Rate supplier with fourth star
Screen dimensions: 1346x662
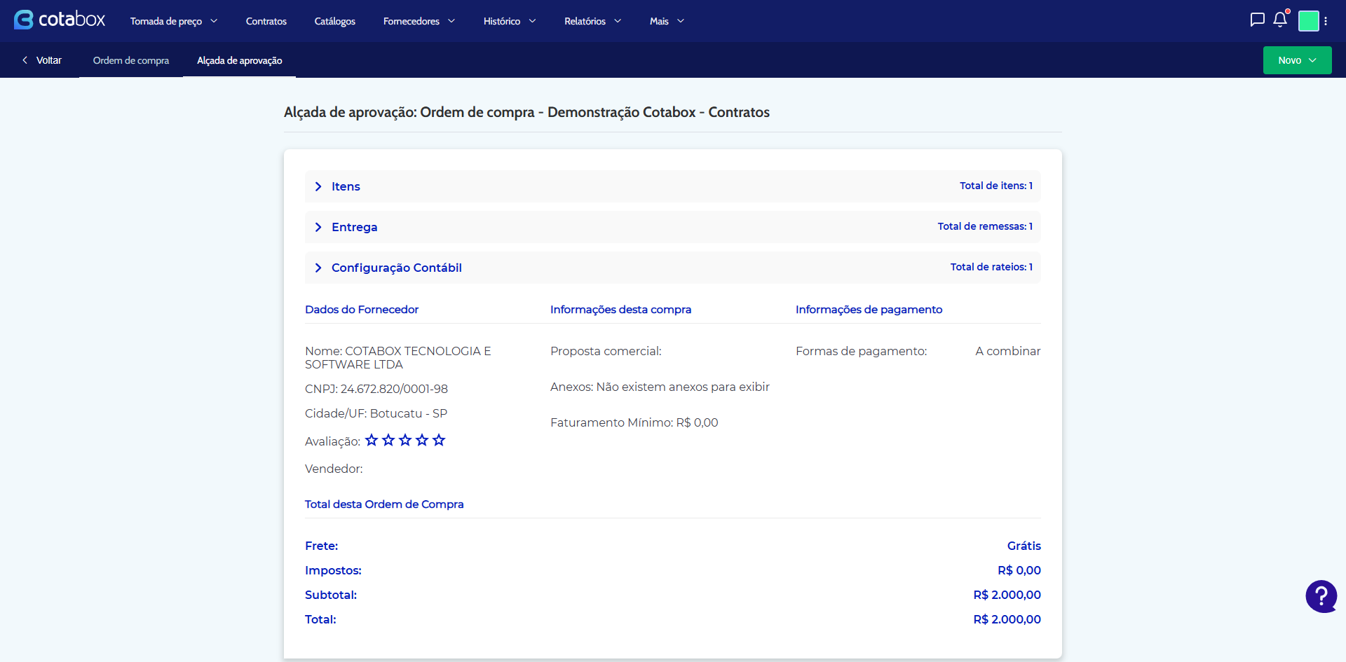pos(422,440)
